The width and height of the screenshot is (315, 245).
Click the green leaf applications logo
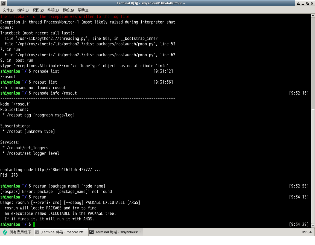click(5, 232)
